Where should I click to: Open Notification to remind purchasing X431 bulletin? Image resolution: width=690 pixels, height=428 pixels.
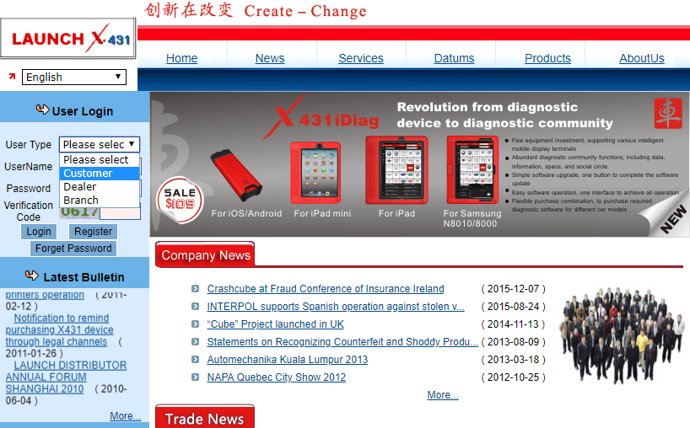[59, 329]
